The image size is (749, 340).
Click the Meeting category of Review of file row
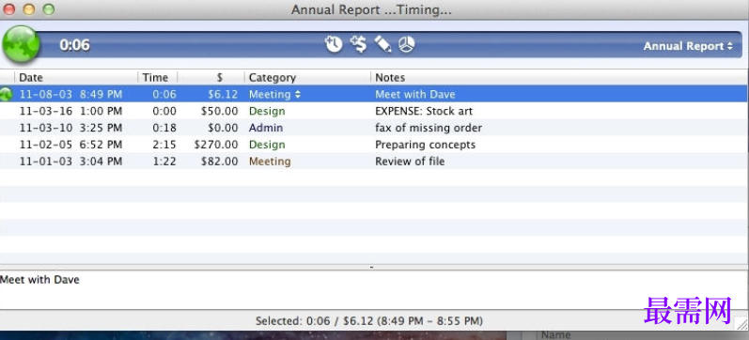coord(270,162)
